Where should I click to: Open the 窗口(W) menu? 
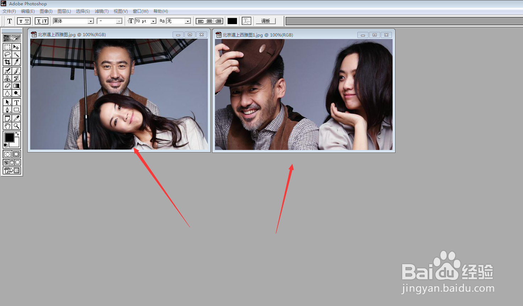pyautogui.click(x=141, y=11)
